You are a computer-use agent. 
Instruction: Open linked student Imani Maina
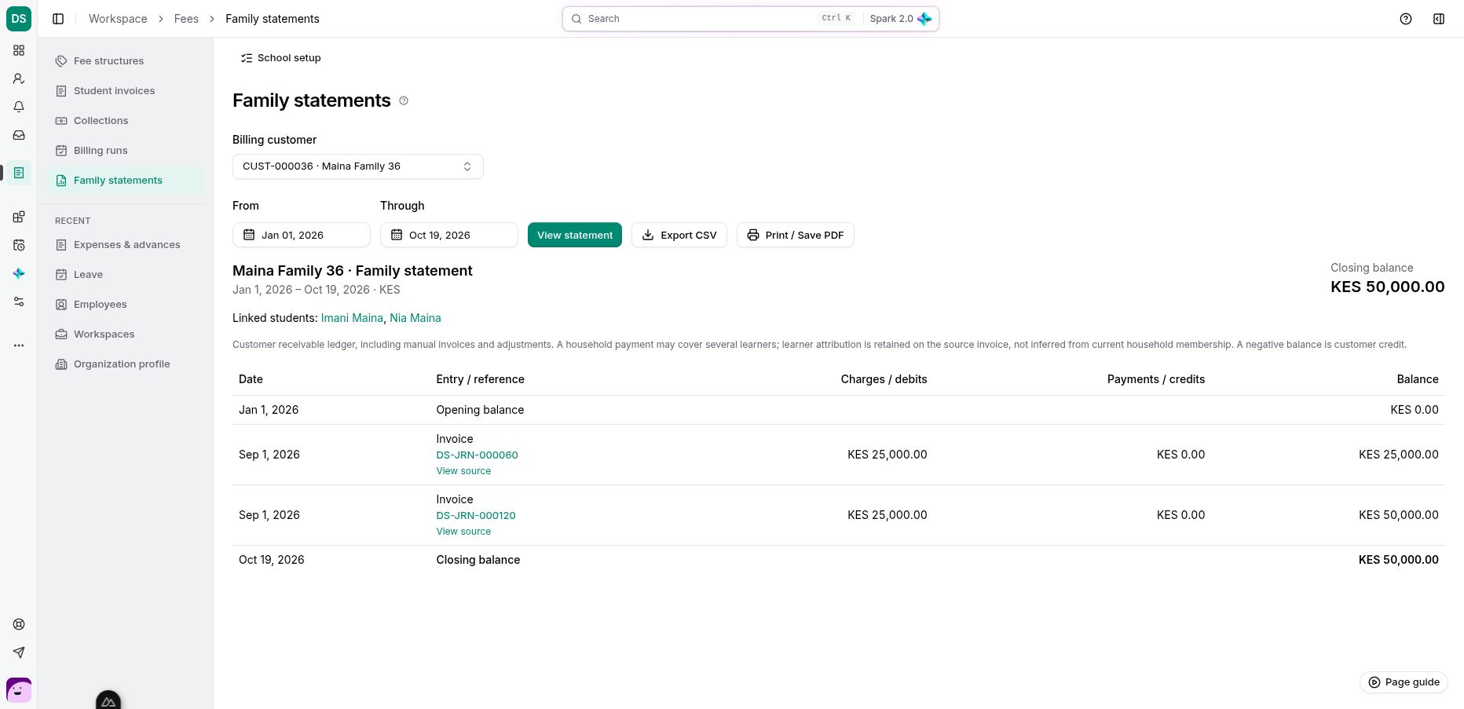pyautogui.click(x=352, y=318)
